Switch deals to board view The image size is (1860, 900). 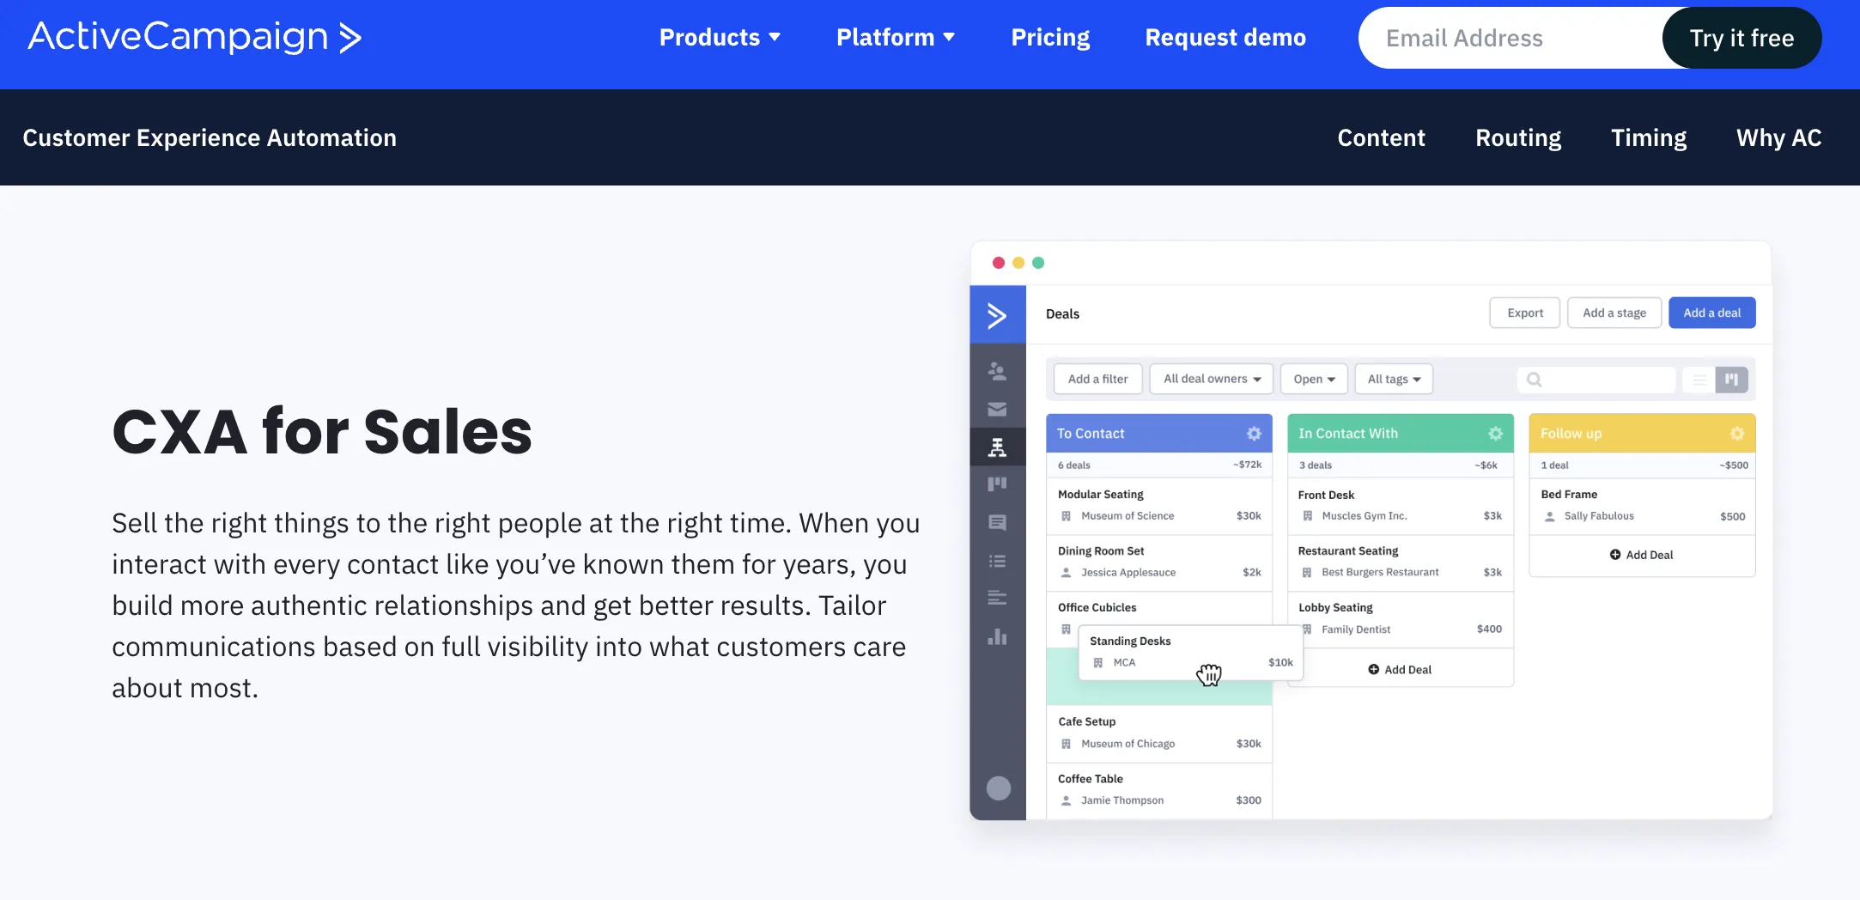click(1731, 380)
